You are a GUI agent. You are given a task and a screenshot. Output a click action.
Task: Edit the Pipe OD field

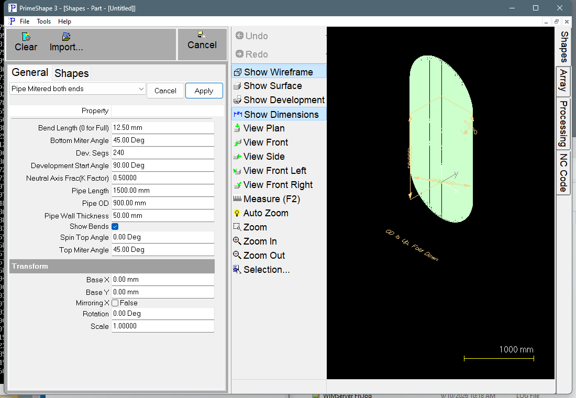pyautogui.click(x=163, y=203)
